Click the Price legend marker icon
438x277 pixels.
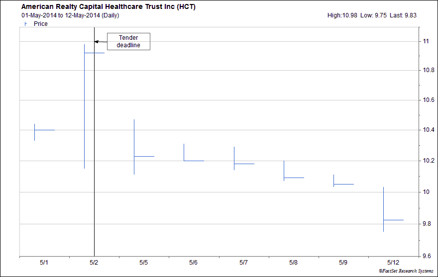[26, 24]
